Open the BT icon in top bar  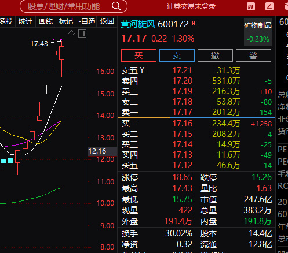[251, 7]
